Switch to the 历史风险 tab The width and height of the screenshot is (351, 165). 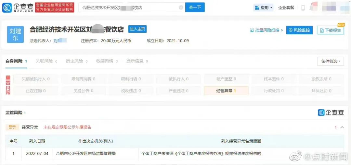77,61
